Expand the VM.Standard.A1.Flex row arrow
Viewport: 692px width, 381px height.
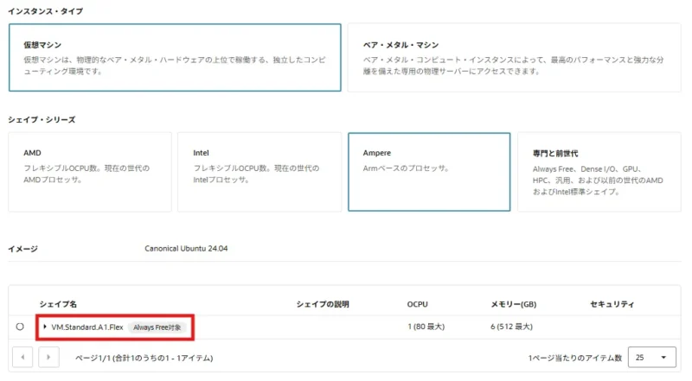(x=45, y=327)
